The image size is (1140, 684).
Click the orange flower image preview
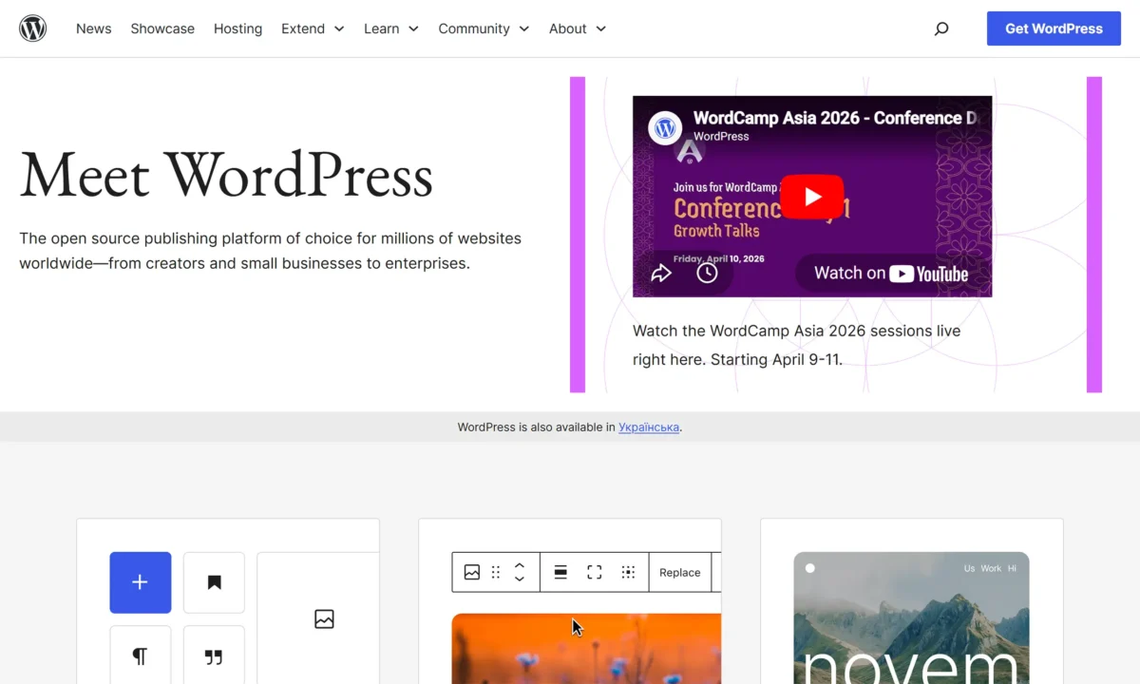(586, 649)
